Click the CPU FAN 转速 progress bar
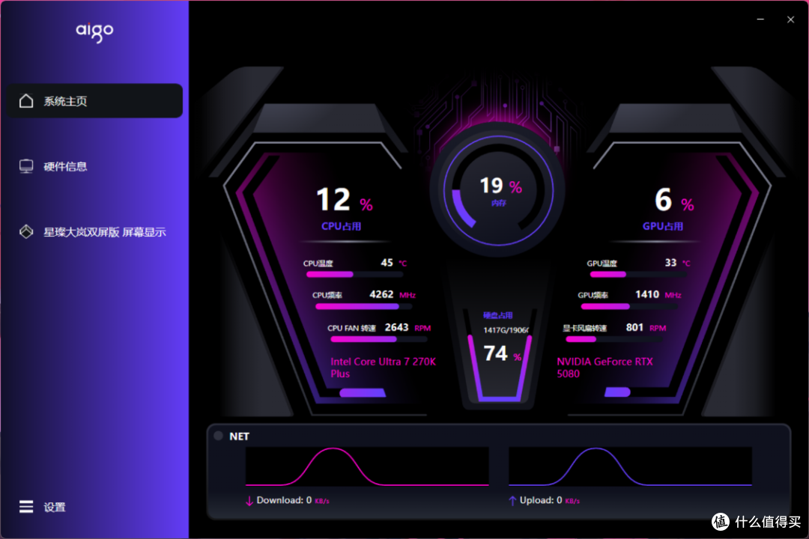 click(379, 339)
